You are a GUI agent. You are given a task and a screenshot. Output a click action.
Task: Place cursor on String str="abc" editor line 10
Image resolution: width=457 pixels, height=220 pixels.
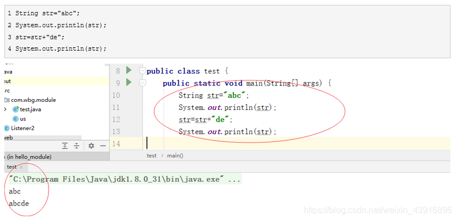tap(214, 95)
